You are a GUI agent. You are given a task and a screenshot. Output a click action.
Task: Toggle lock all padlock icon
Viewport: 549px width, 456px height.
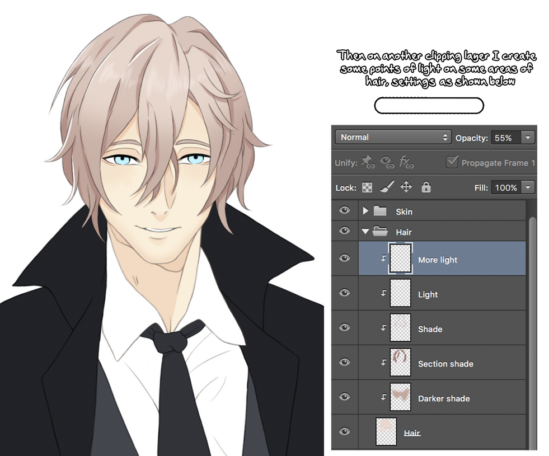coord(426,187)
